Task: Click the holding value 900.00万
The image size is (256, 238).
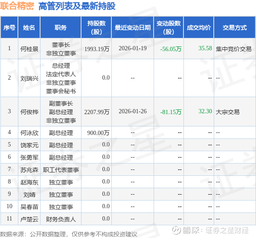Action: coord(98,133)
